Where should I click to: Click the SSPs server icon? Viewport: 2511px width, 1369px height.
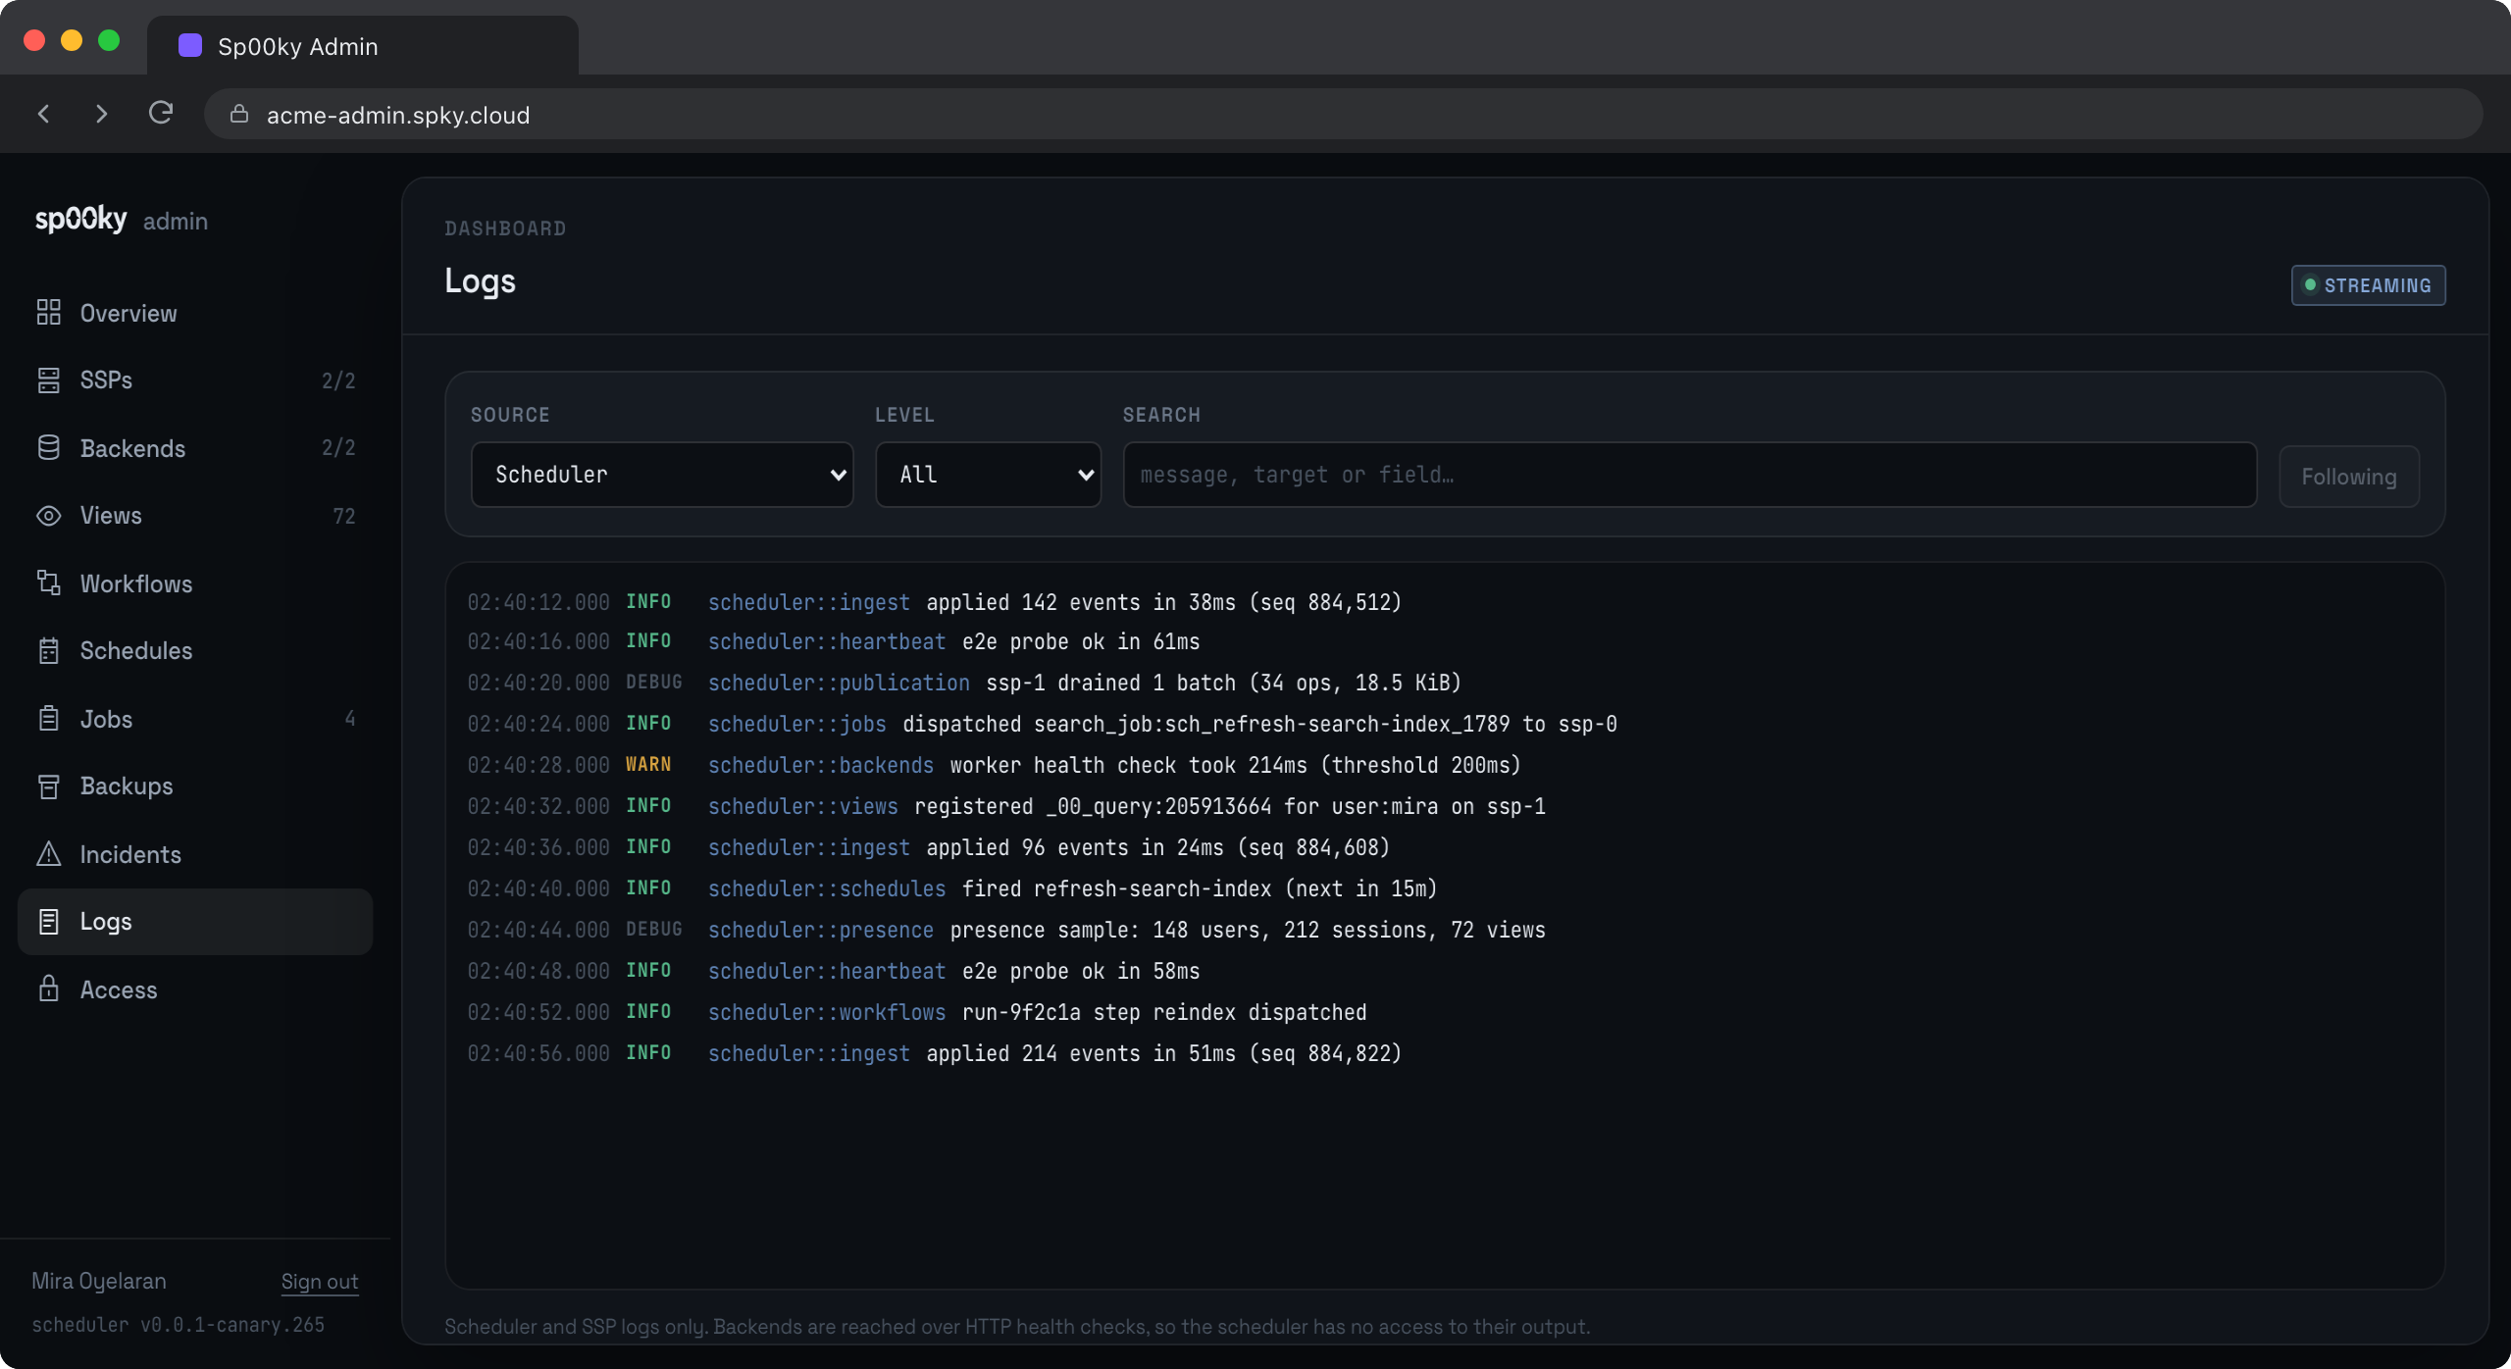(48, 380)
